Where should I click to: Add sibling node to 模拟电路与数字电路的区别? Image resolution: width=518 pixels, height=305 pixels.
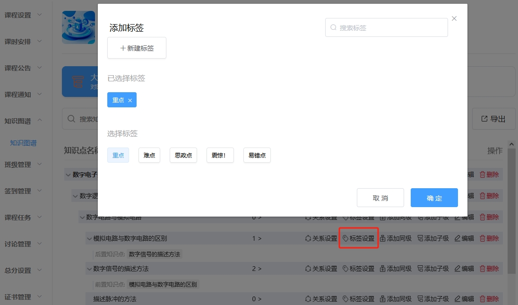click(396, 238)
